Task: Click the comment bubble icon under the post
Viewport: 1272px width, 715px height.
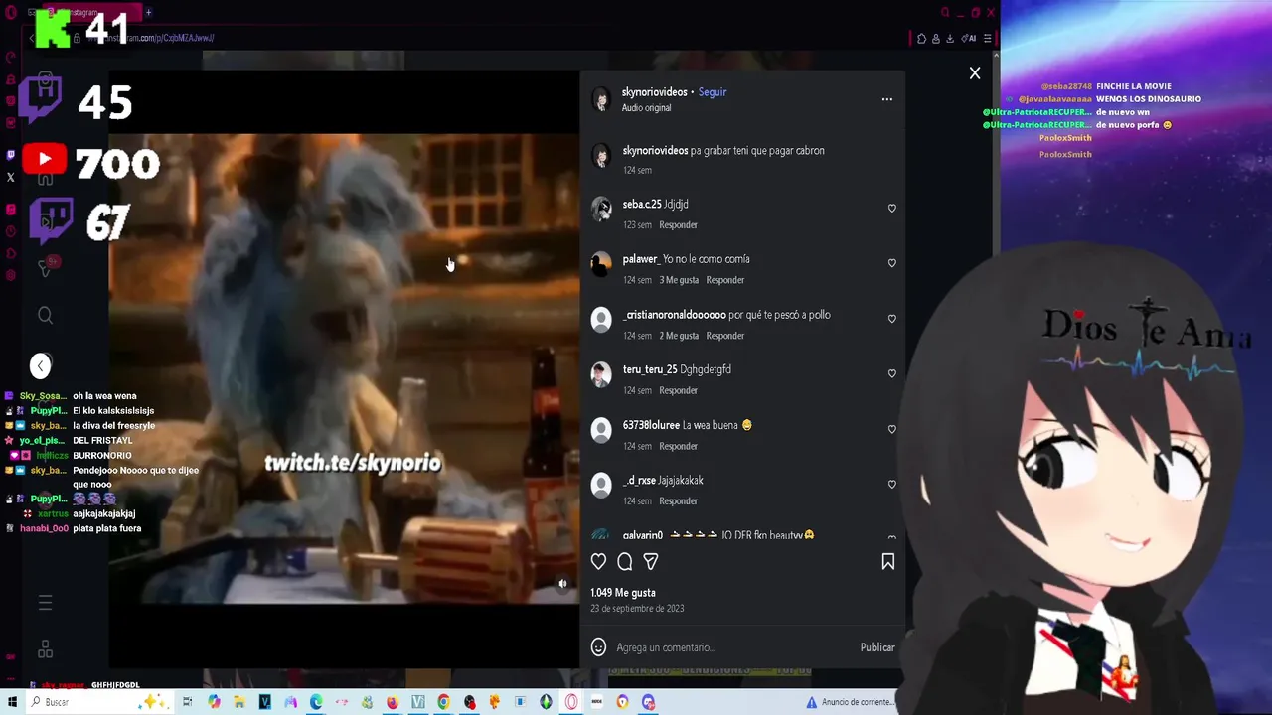Action: (625, 562)
